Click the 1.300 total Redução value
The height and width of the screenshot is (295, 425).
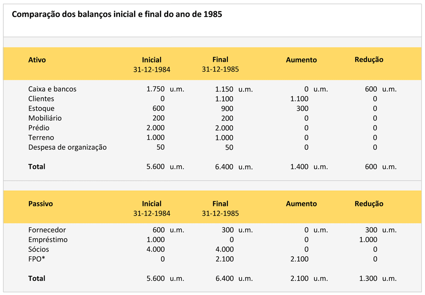(368, 278)
